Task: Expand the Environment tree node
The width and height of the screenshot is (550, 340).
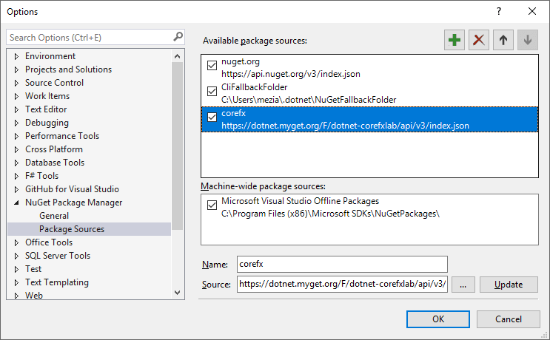Action: (x=17, y=56)
